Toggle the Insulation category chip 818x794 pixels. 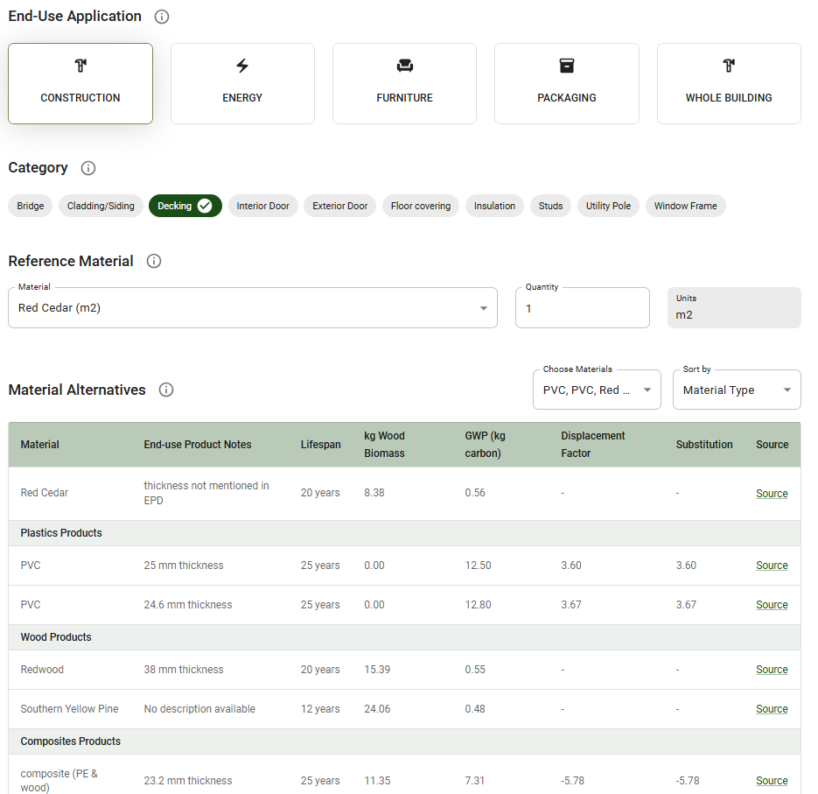[494, 206]
